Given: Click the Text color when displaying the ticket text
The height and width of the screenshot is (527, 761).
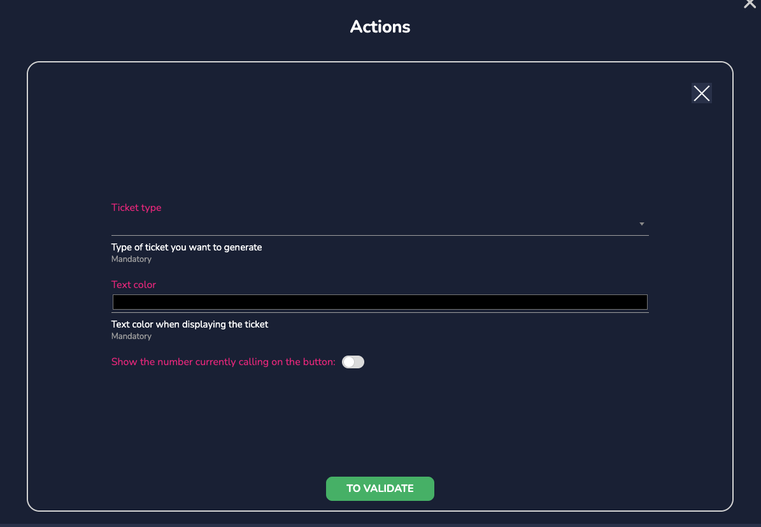Looking at the screenshot, I should pos(190,324).
